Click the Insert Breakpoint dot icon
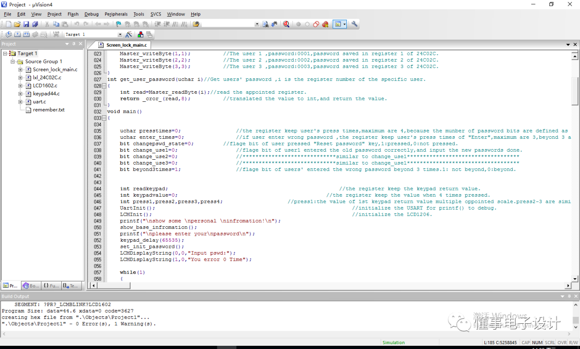Image resolution: width=580 pixels, height=349 pixels. point(298,24)
